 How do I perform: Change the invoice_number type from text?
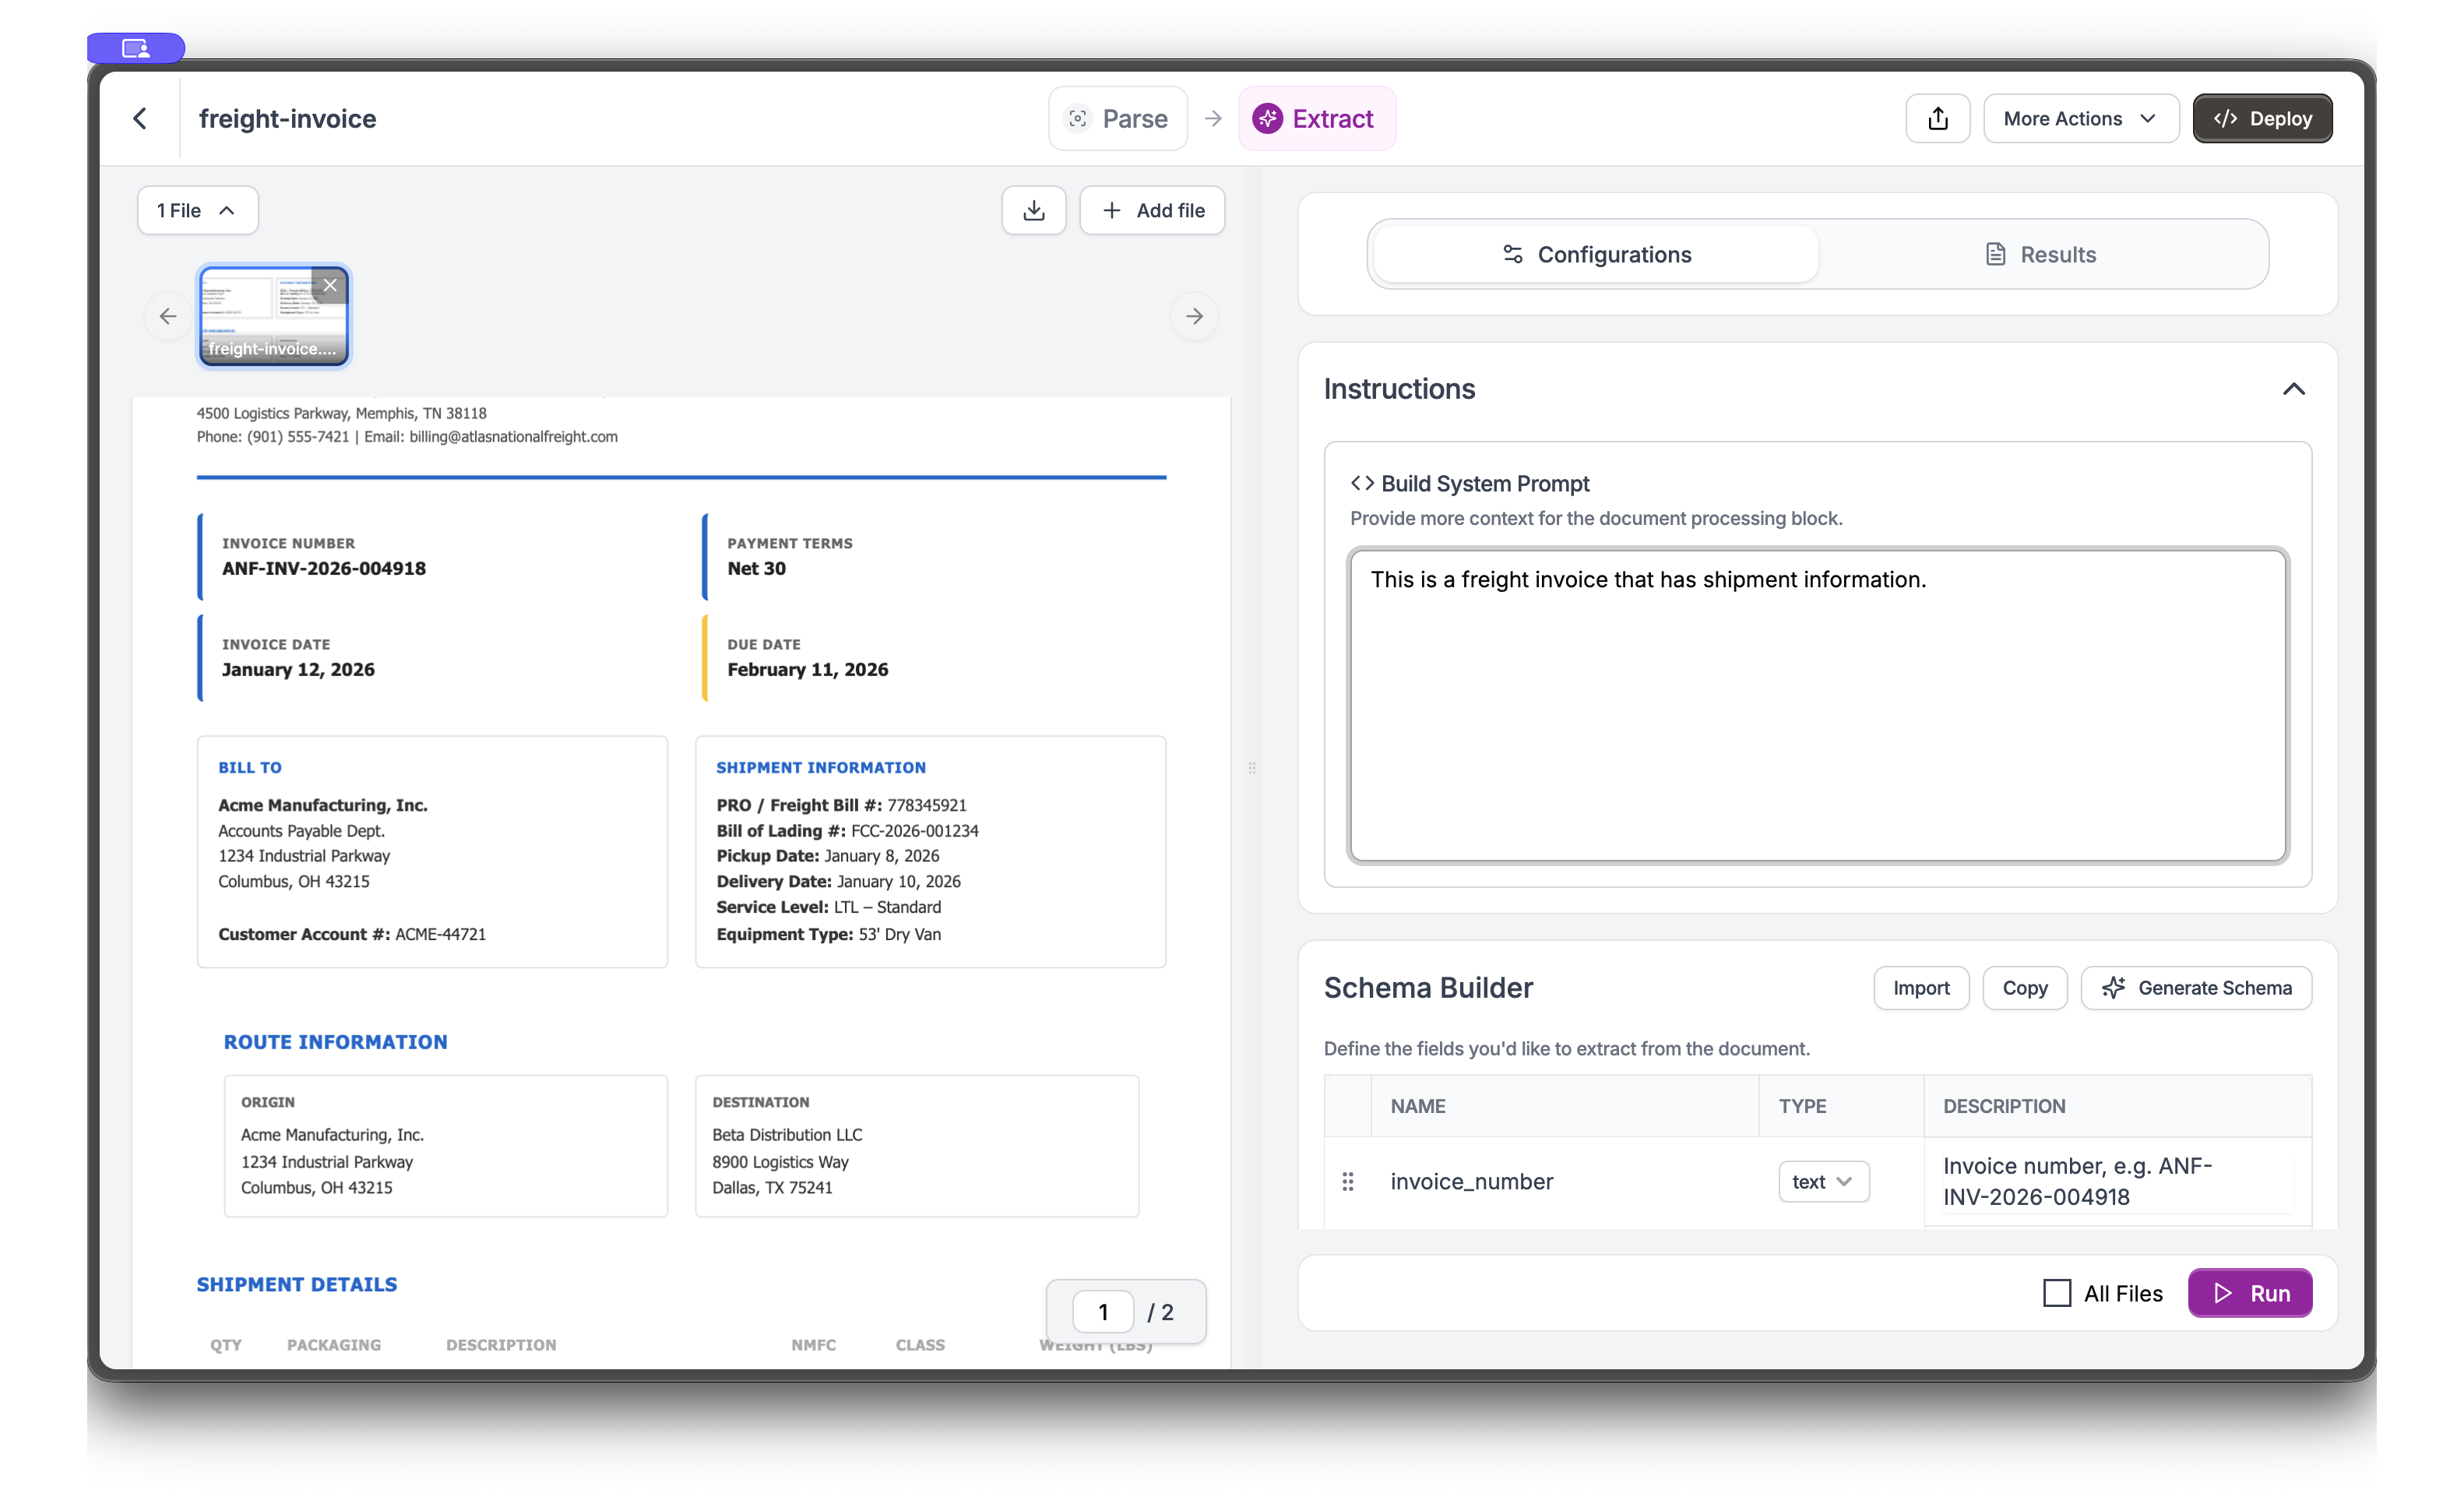pos(1823,1181)
